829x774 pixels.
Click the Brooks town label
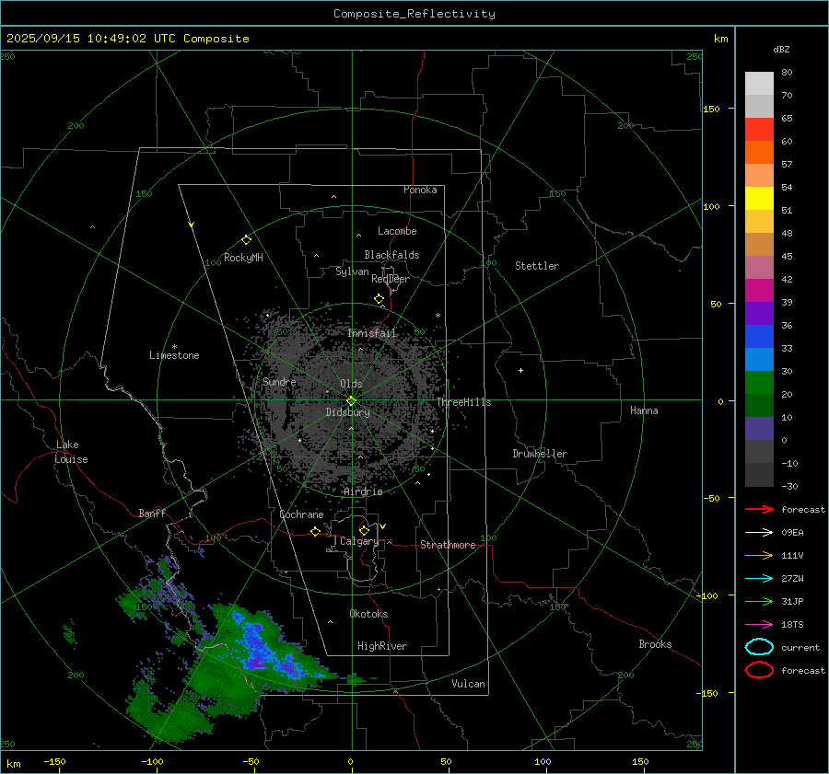pyautogui.click(x=655, y=644)
